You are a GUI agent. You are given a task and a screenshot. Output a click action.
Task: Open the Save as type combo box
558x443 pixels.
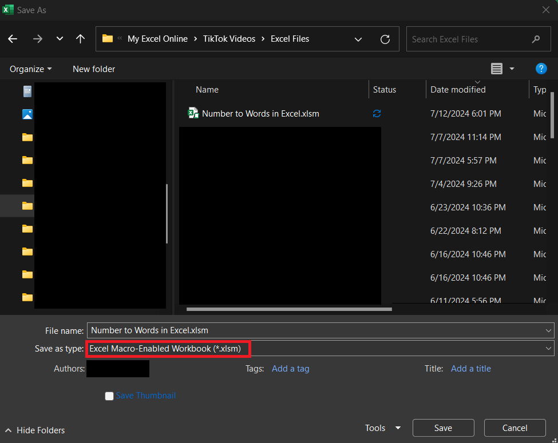[320, 349]
